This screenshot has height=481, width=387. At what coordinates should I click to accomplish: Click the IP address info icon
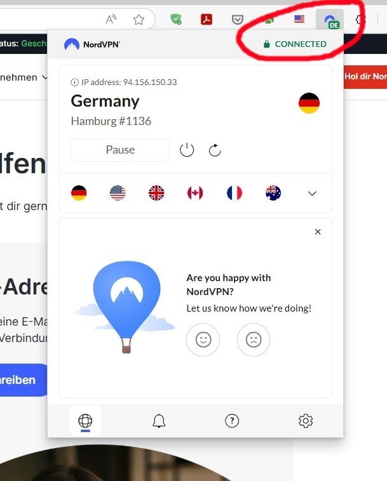click(74, 82)
